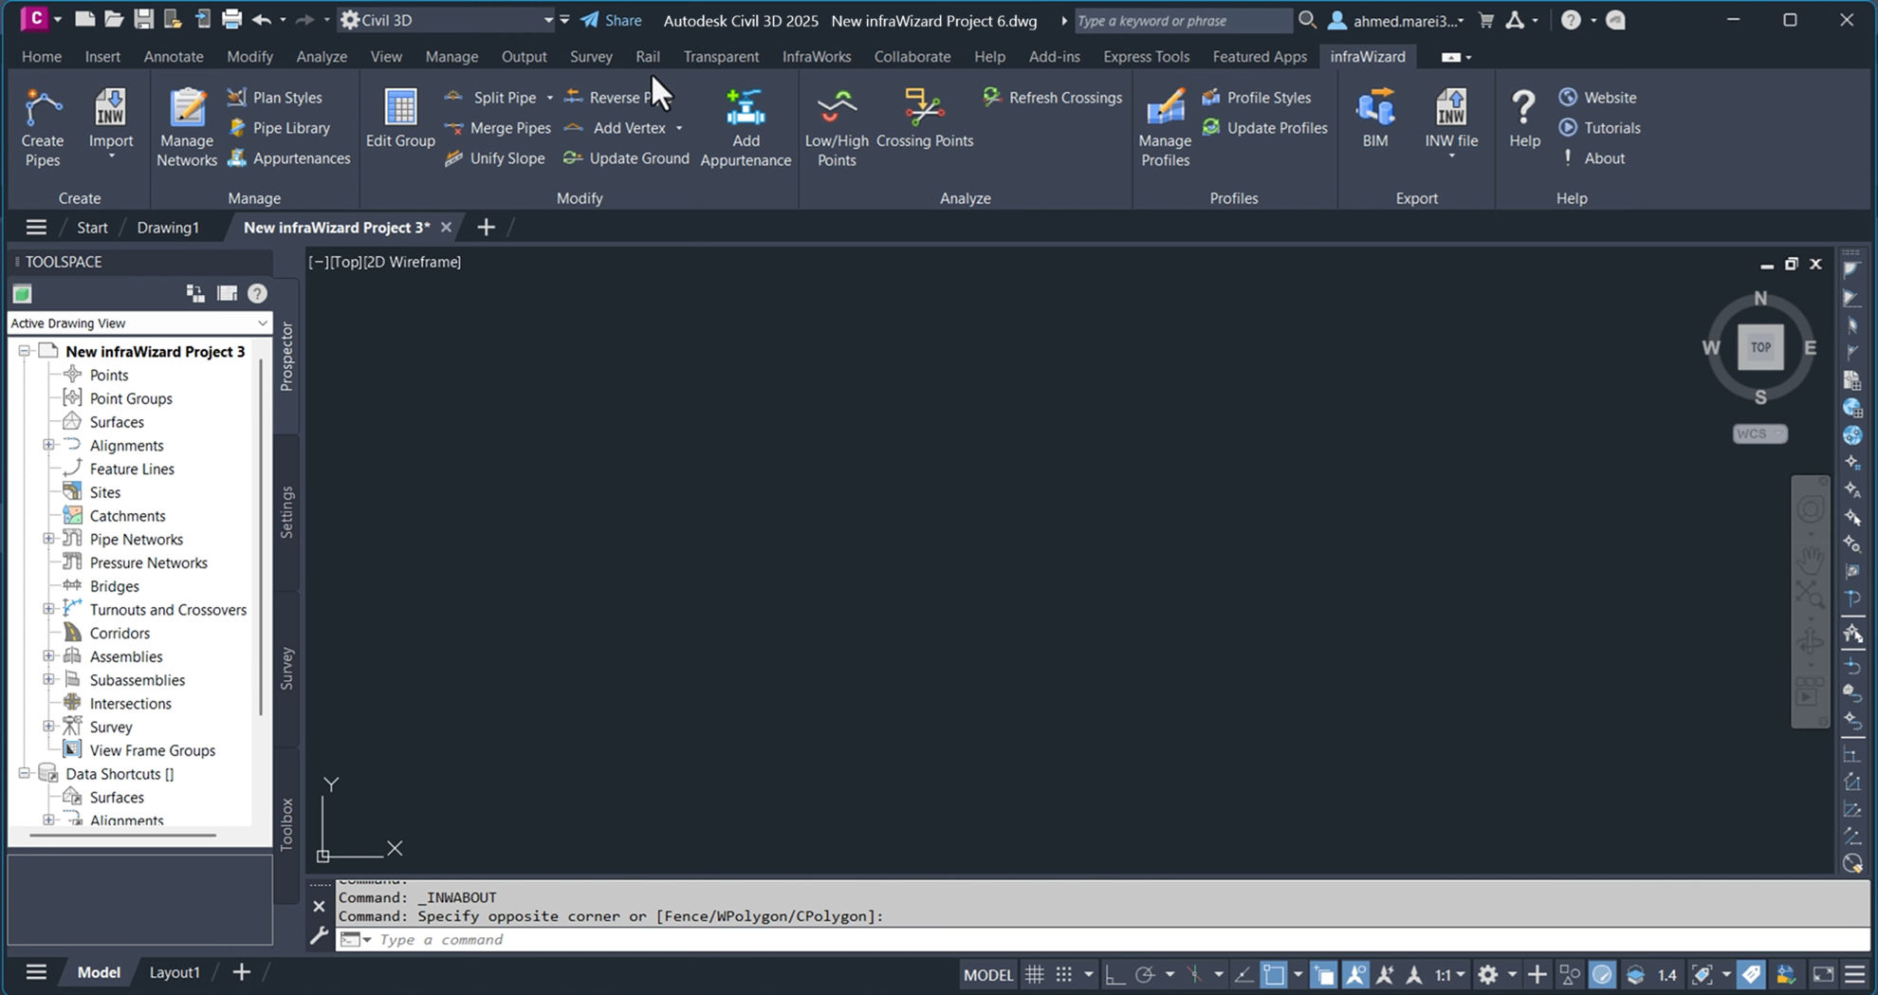This screenshot has width=1878, height=995.
Task: Open the Settings tab of Toolspace
Action: (286, 512)
